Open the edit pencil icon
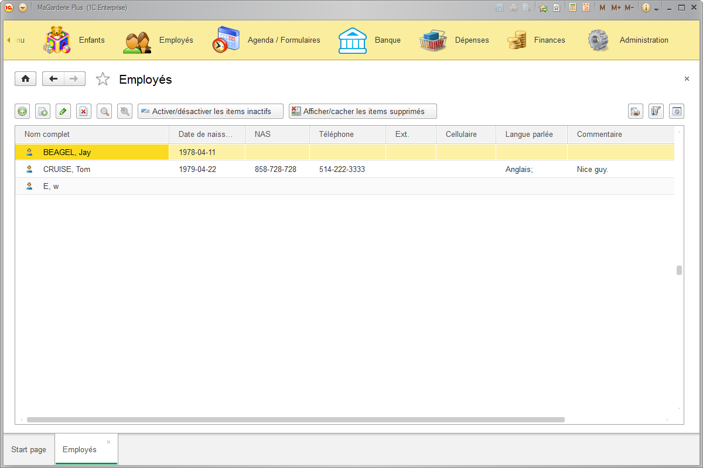Image resolution: width=703 pixels, height=468 pixels. pyautogui.click(x=63, y=111)
